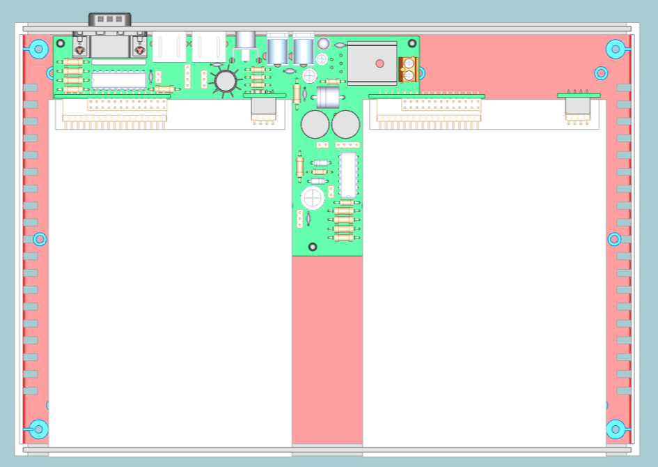The image size is (658, 467).
Task: Select the grey D-sub connector protruding from the enclosure
Action: [x=109, y=36]
